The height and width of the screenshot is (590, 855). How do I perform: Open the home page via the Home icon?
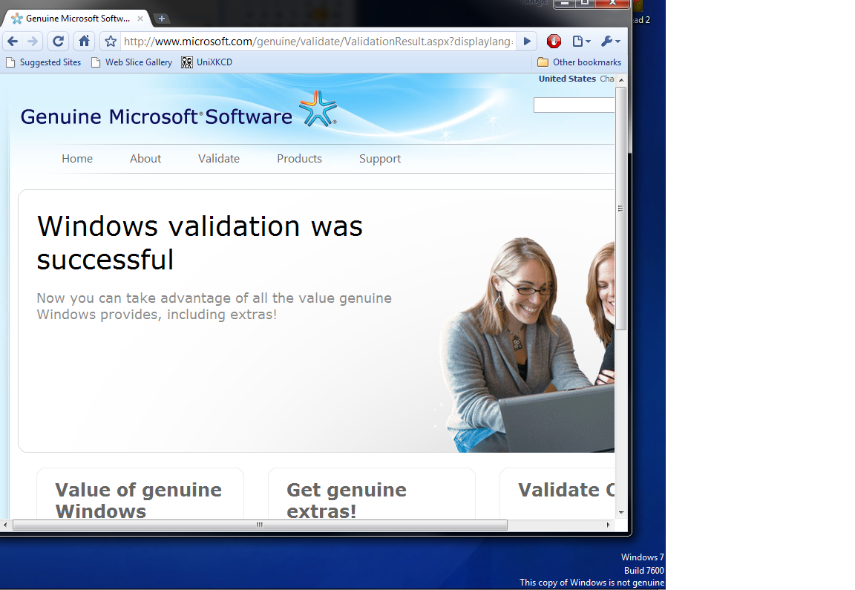point(84,42)
